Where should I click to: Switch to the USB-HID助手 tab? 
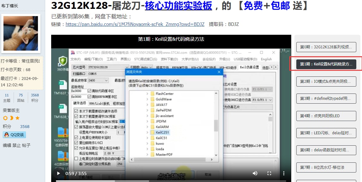click(228, 68)
